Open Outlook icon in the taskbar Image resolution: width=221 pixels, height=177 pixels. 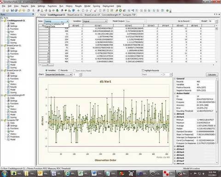pos(40,174)
